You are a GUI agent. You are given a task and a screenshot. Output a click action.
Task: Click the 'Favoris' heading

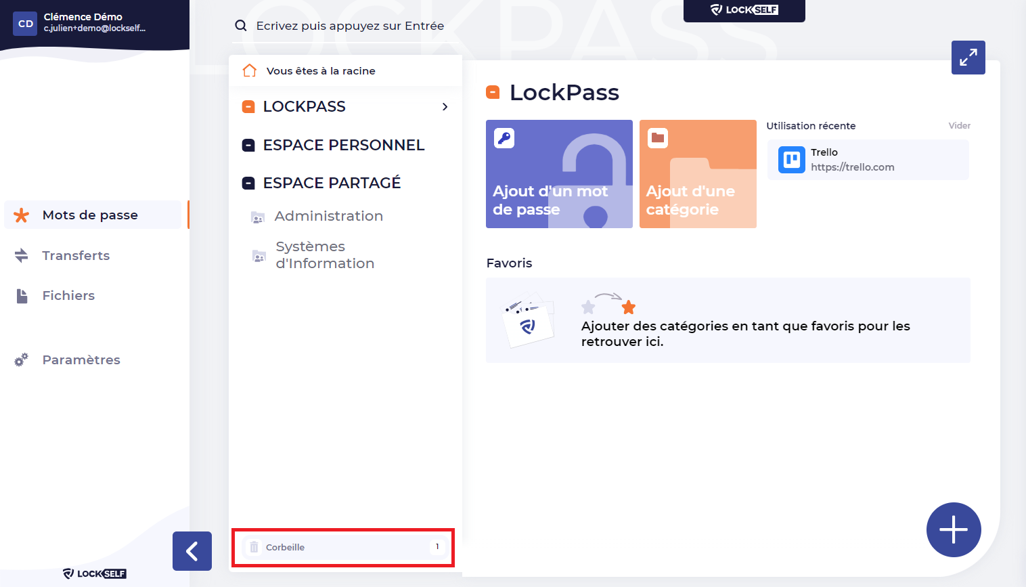point(509,263)
